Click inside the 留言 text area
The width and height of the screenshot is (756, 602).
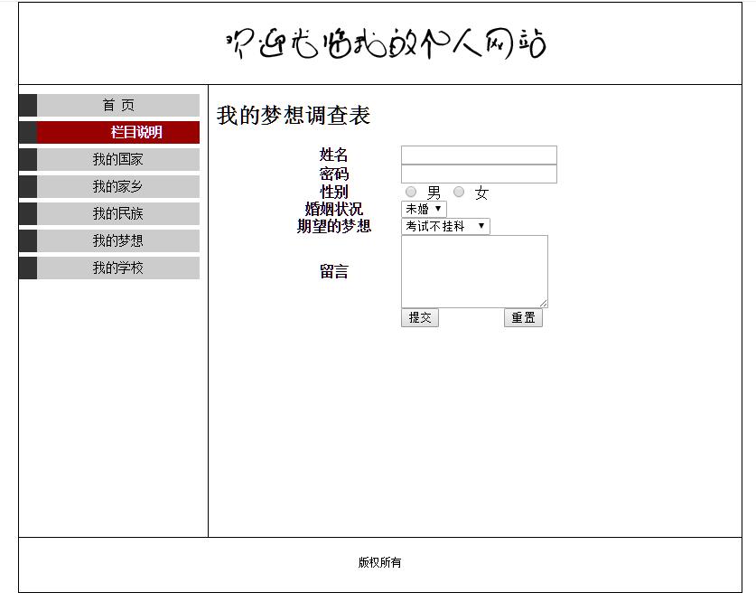point(474,271)
